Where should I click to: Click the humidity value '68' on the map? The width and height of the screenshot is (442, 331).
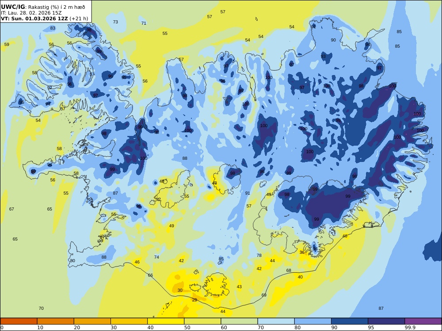pyautogui.click(x=289, y=271)
